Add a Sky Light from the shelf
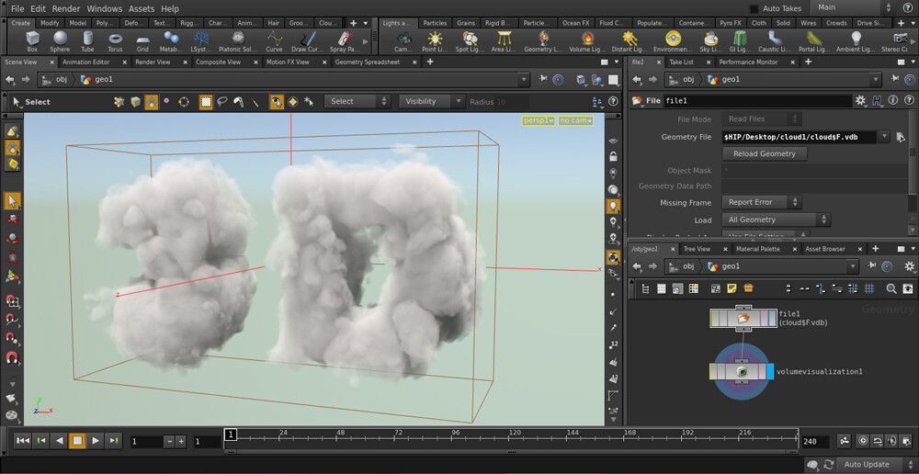 [x=710, y=40]
